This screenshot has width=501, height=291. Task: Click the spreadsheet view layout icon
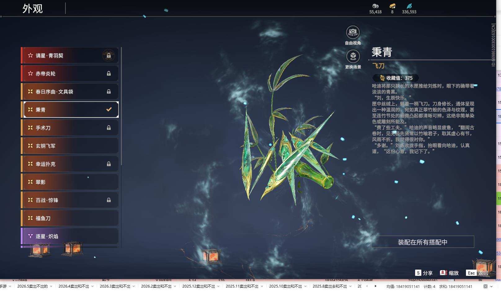pos(485,286)
